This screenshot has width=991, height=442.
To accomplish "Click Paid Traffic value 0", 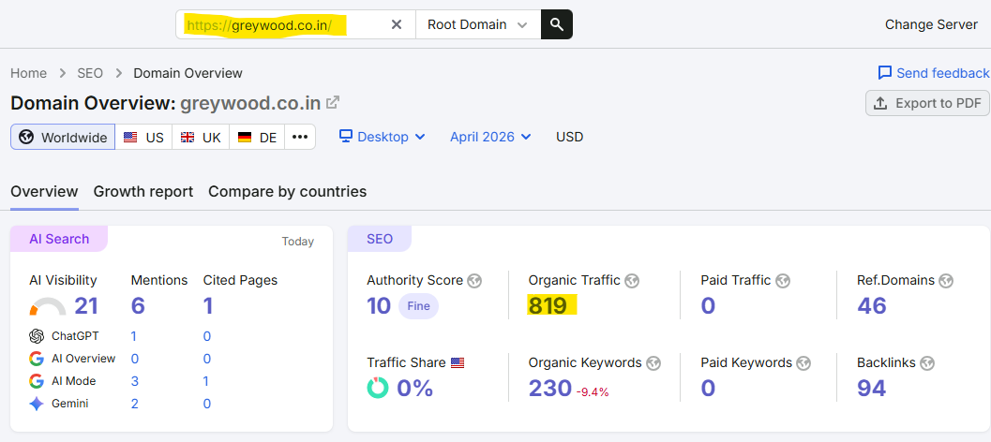I will click(708, 306).
